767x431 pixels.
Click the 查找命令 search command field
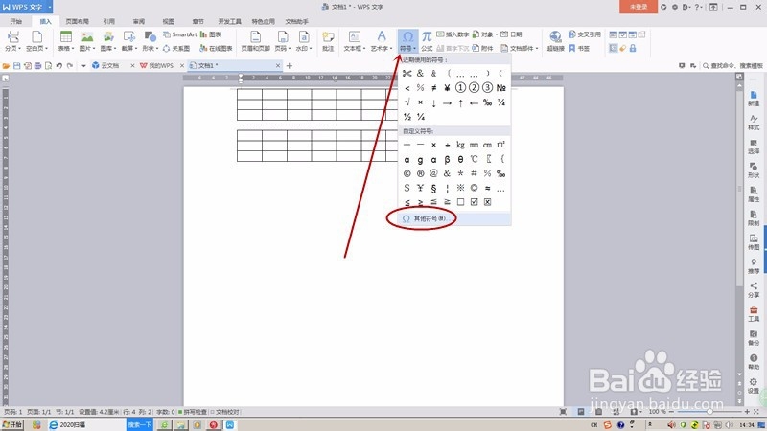[732, 65]
